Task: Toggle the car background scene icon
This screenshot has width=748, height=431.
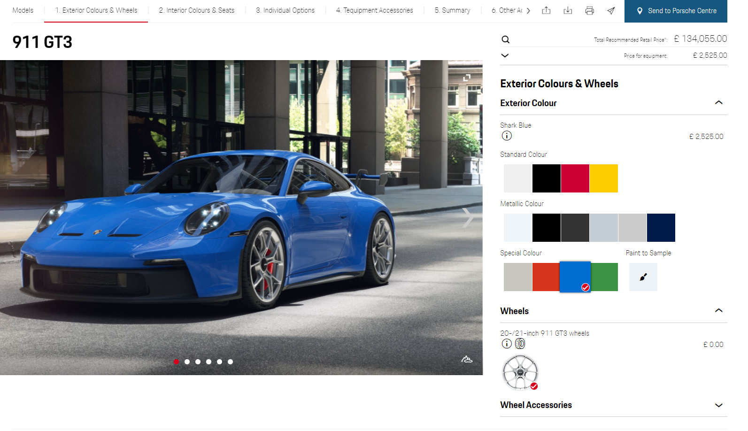Action: 467,359
